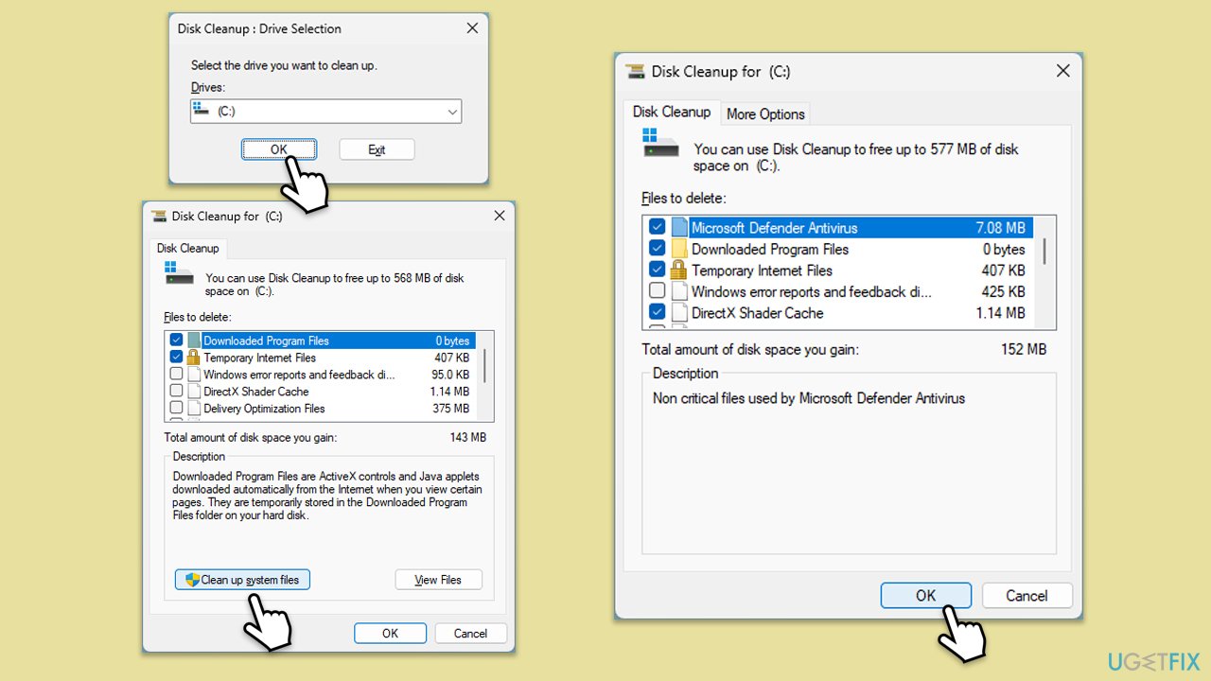Viewport: 1211px width, 681px height.
Task: Uncheck the Microsoft Defender Antivirus checkbox
Action: click(x=657, y=228)
